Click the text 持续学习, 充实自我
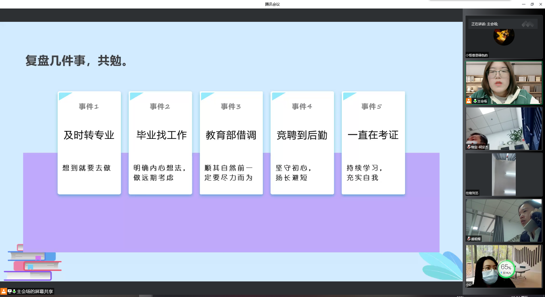The height and width of the screenshot is (297, 545). [364, 173]
